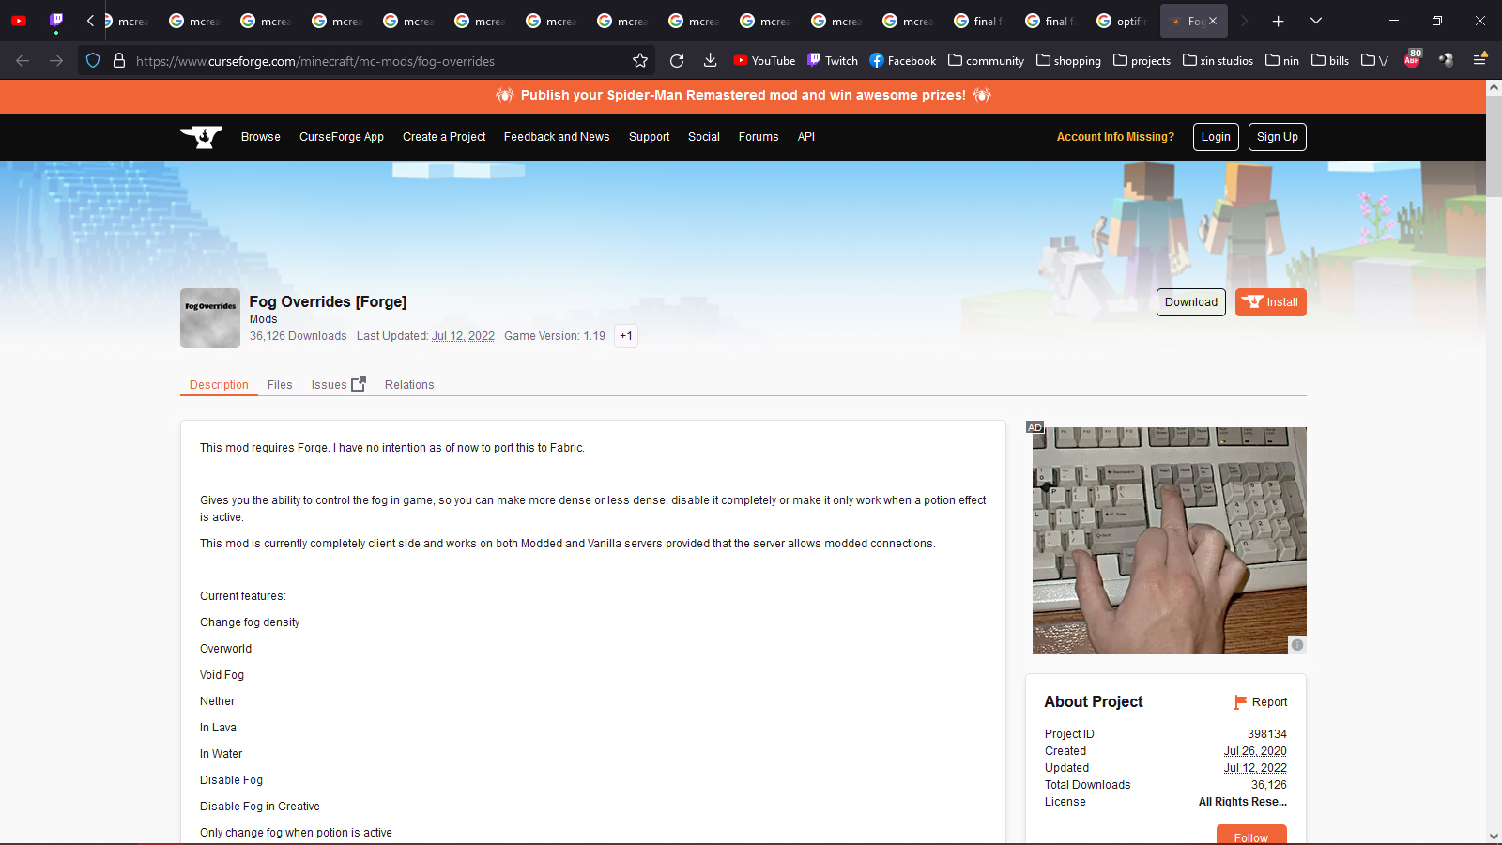Click the scrollbar down arrow
The width and height of the screenshot is (1502, 845).
coord(1494,837)
